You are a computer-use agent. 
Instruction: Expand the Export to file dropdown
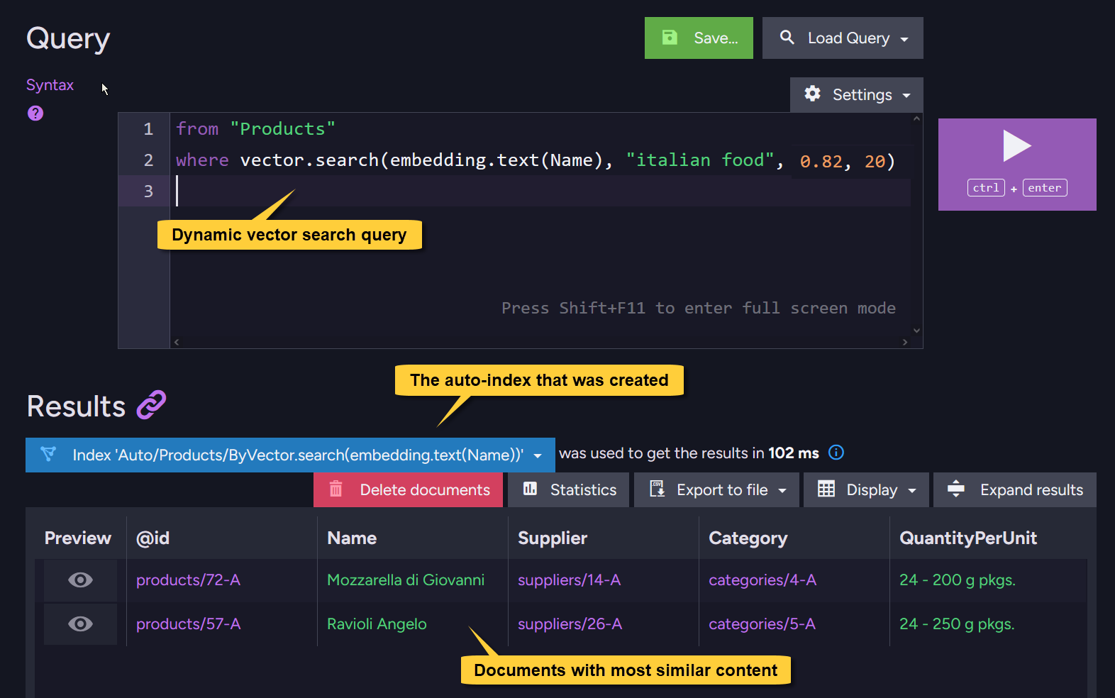[716, 489]
